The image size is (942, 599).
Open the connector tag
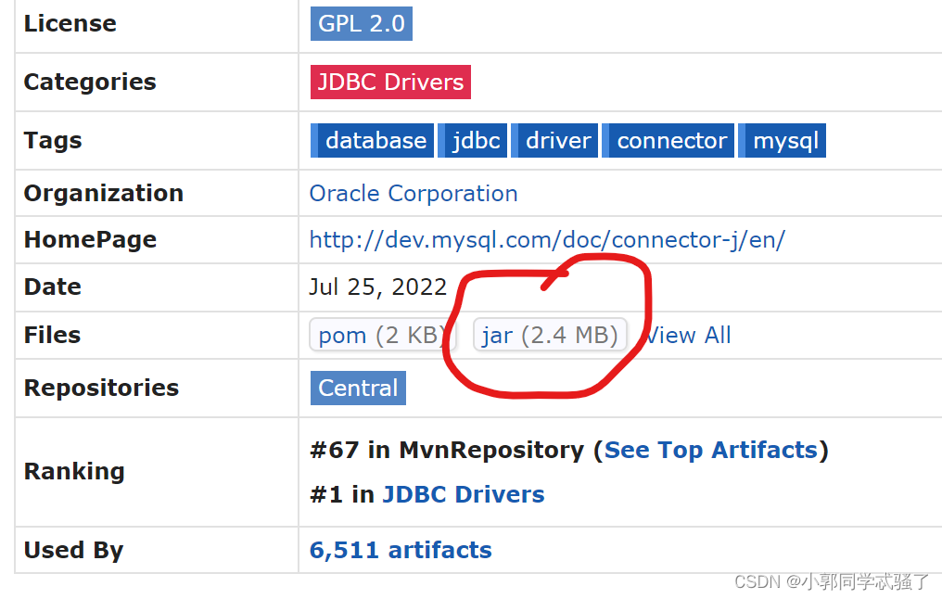pos(671,141)
